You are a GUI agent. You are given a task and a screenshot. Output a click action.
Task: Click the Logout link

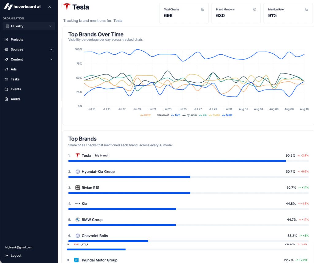point(16,256)
